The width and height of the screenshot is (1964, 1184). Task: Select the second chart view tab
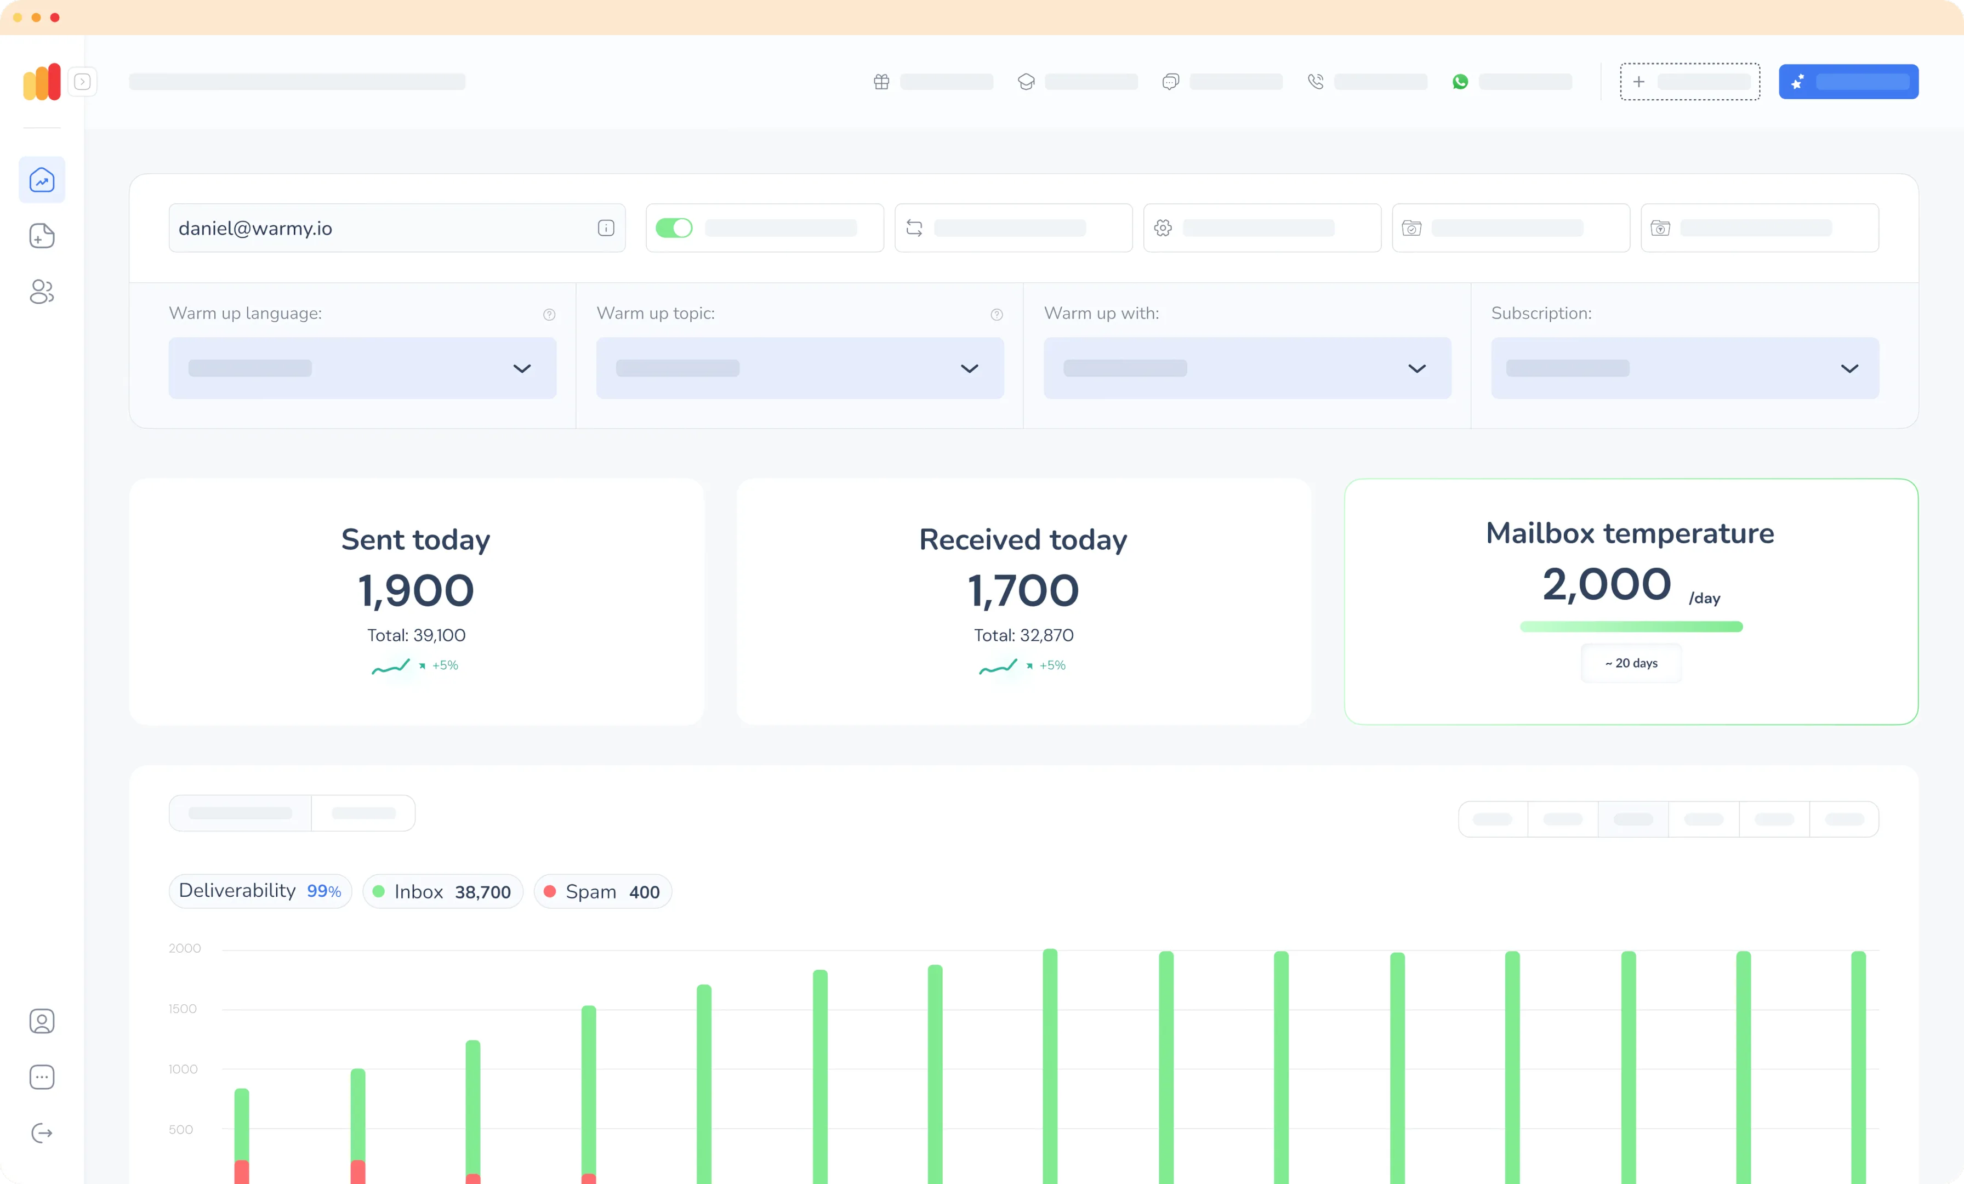363,813
